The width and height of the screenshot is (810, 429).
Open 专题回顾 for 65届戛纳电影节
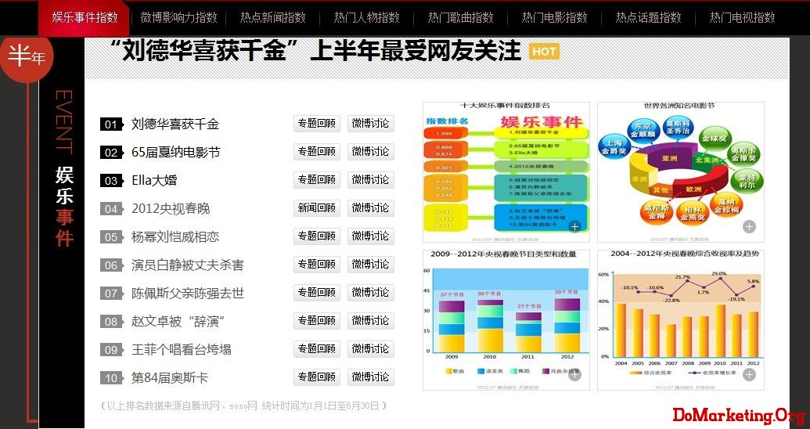(317, 151)
